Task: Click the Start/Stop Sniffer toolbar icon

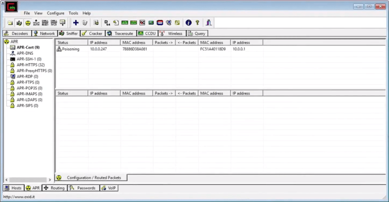Action: tap(19, 23)
